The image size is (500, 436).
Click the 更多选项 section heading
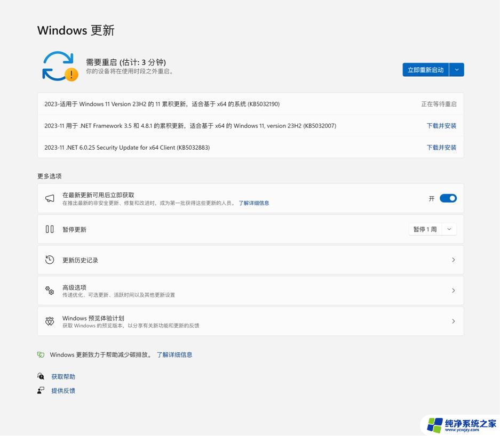click(50, 176)
